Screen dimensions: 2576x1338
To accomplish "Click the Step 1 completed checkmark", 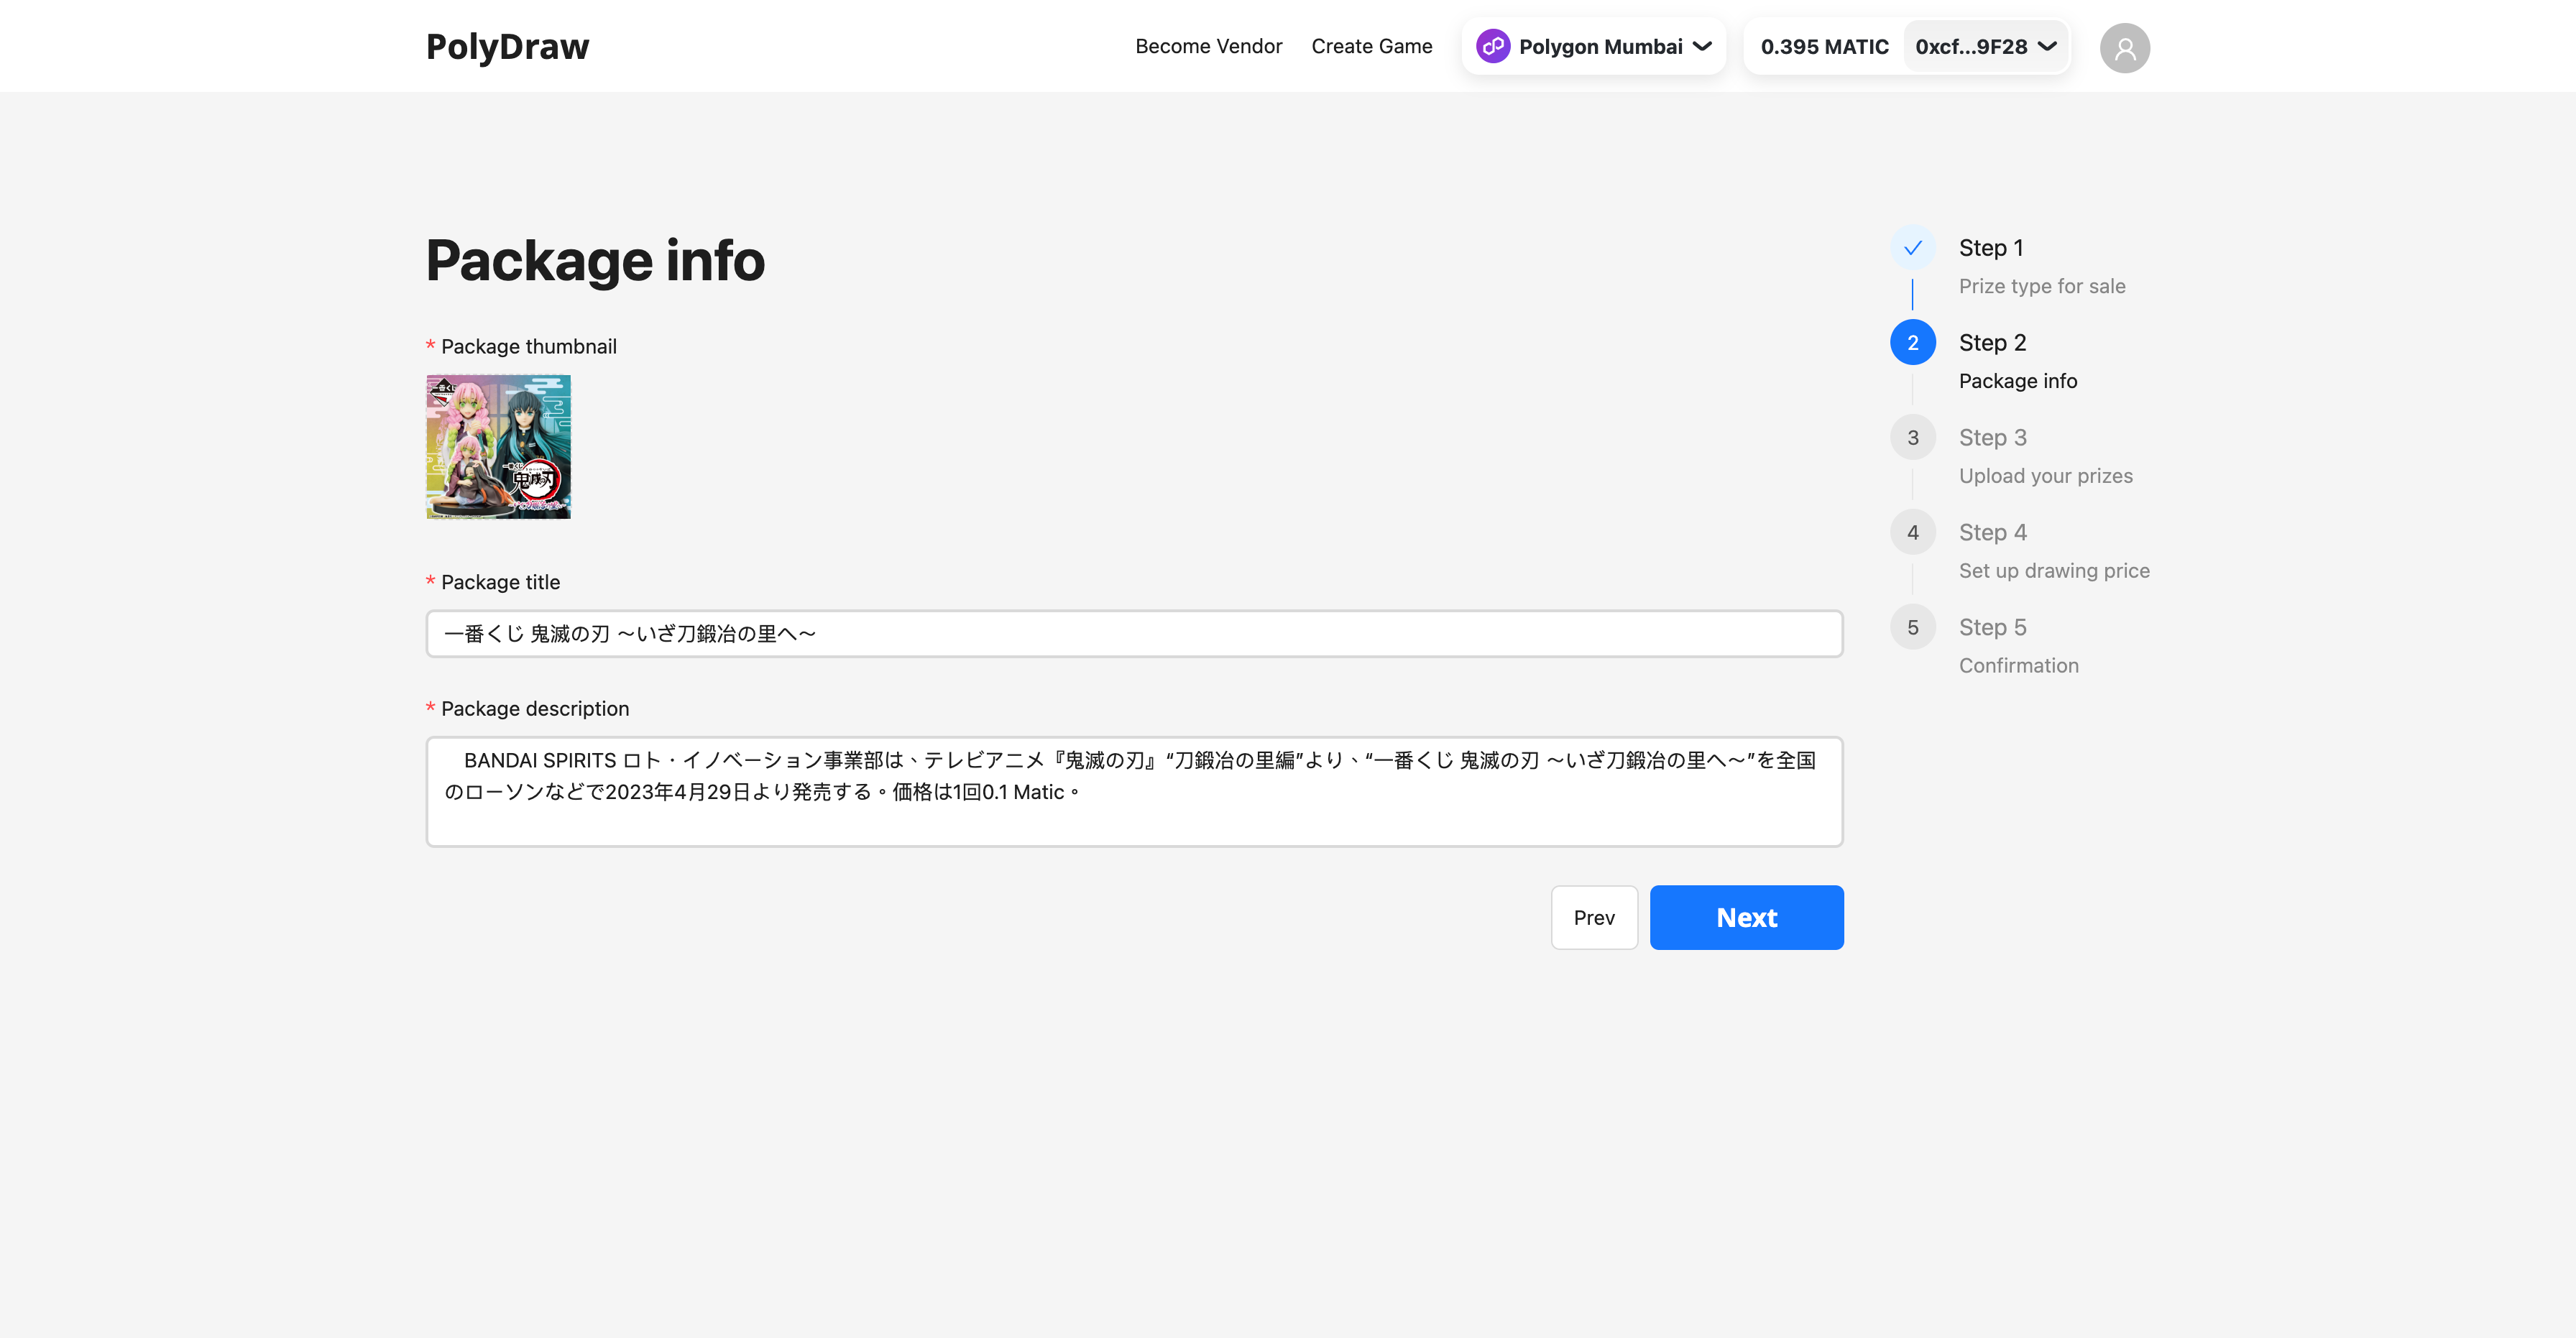I will (x=1913, y=247).
